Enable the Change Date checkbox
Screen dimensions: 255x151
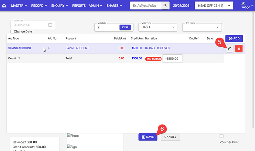point(12,32)
